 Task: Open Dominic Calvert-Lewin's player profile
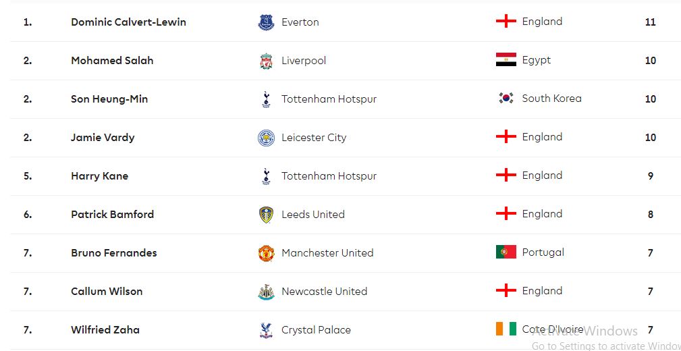point(128,22)
